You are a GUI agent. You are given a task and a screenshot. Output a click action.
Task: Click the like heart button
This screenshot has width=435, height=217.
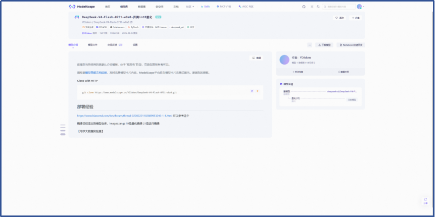click(x=340, y=18)
